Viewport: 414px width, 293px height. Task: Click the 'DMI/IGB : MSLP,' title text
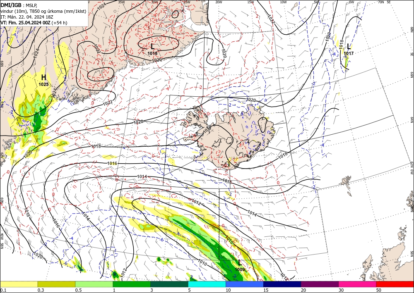pyautogui.click(x=19, y=5)
